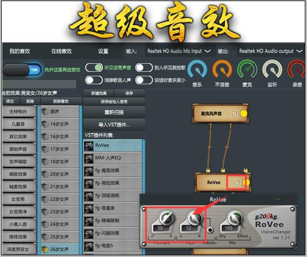307x257 pixels.
Task: Click the fg-闪避效果 plugin icon
Action: point(89,233)
